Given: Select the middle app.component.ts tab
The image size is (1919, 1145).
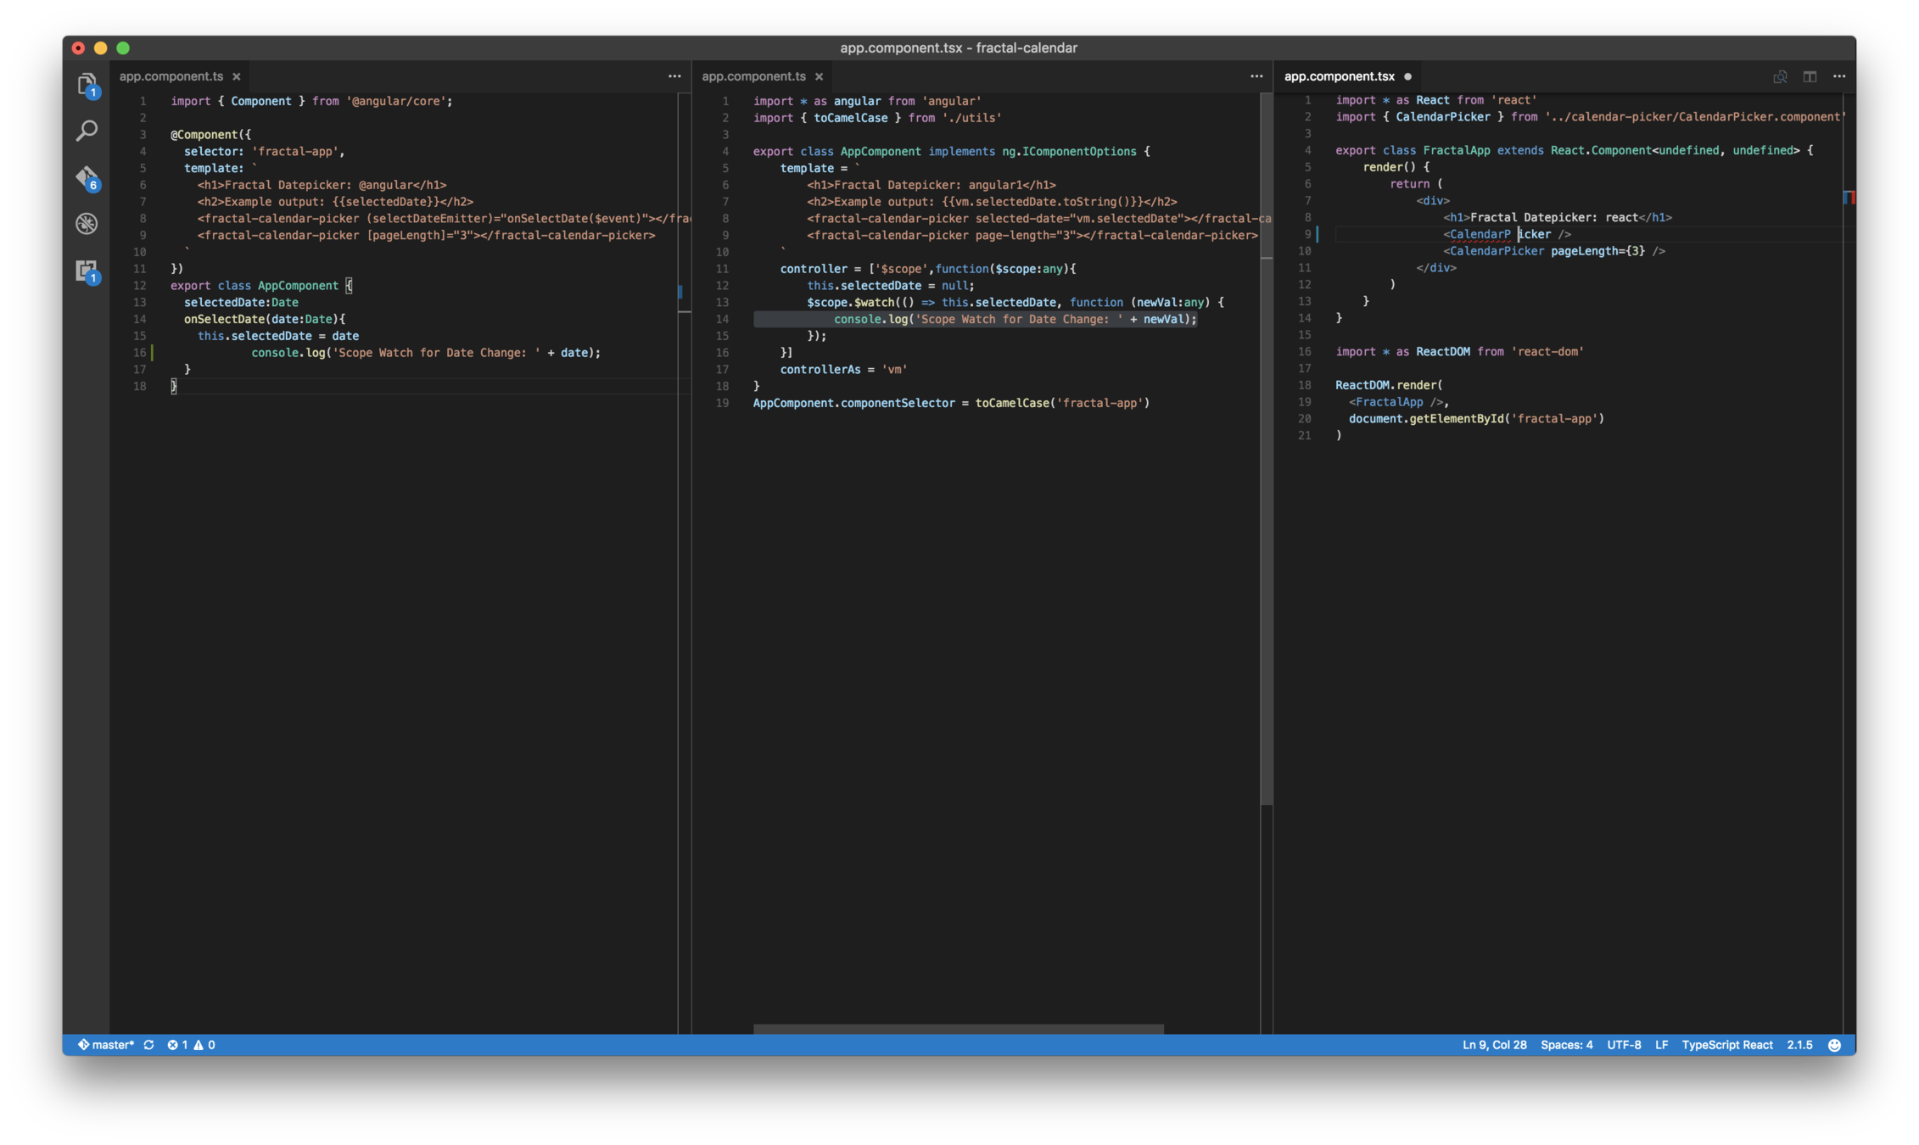Looking at the screenshot, I should [x=753, y=76].
